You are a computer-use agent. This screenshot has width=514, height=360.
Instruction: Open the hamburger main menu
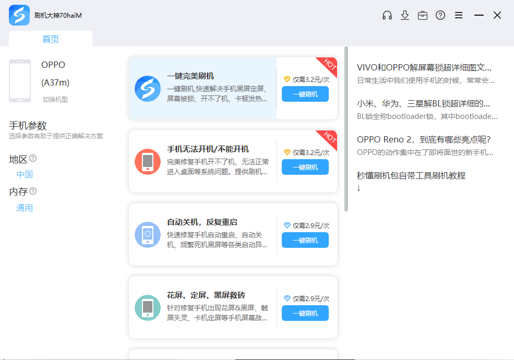(459, 15)
